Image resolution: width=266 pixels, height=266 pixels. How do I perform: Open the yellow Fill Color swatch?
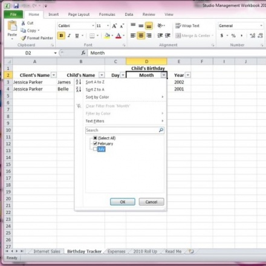[x=107, y=36]
